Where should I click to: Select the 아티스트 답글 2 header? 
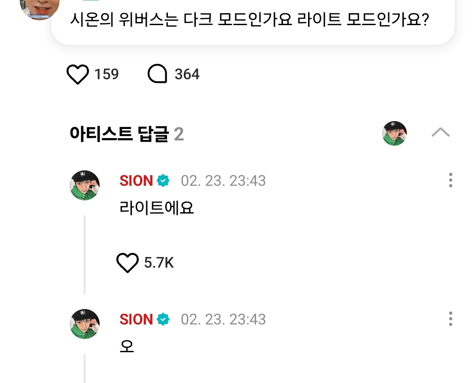click(x=126, y=134)
